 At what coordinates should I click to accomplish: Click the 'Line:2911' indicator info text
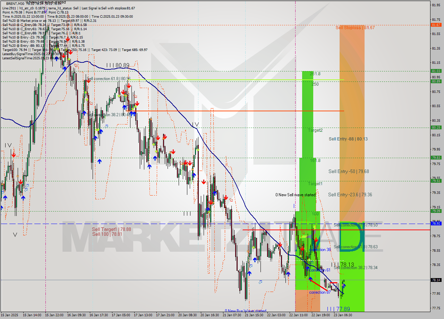[9, 8]
